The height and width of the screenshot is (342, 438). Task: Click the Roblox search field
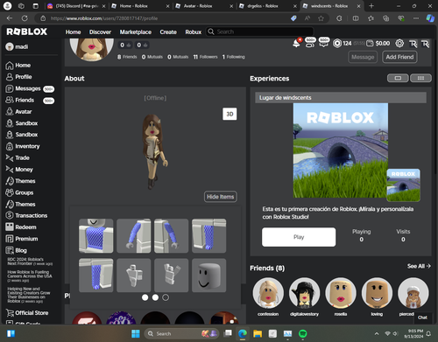[260, 31]
